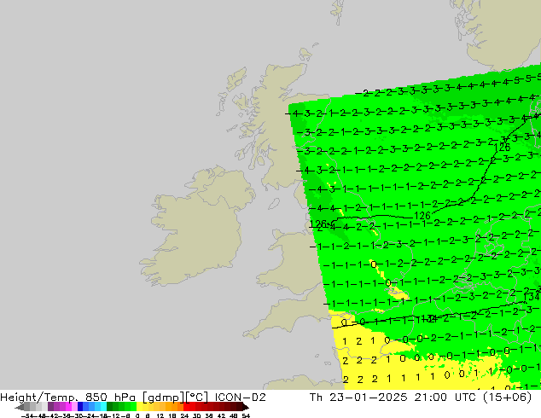Click the '126' contour label at the data area's left edge
Viewport: 541px width, 418px height.
[x=318, y=224]
